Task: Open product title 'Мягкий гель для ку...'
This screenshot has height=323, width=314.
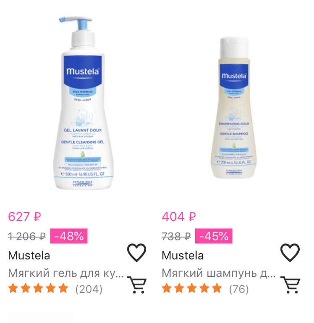Action: [x=66, y=274]
